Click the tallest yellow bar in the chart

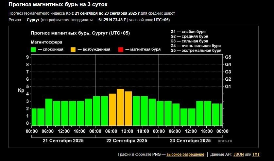(120, 107)
